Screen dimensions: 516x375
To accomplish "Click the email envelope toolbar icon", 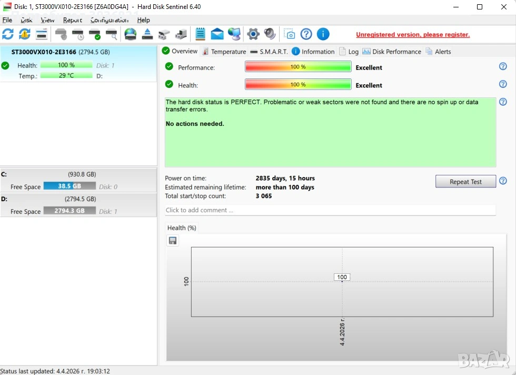I will pos(217,34).
